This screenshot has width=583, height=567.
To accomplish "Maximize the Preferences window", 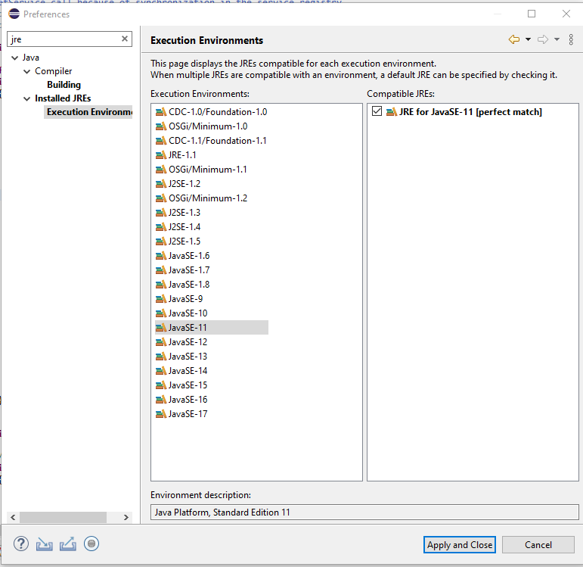I will tap(532, 14).
